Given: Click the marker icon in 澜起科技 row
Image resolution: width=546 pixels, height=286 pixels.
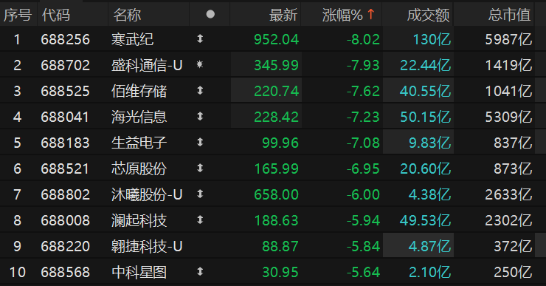Looking at the screenshot, I should [200, 219].
